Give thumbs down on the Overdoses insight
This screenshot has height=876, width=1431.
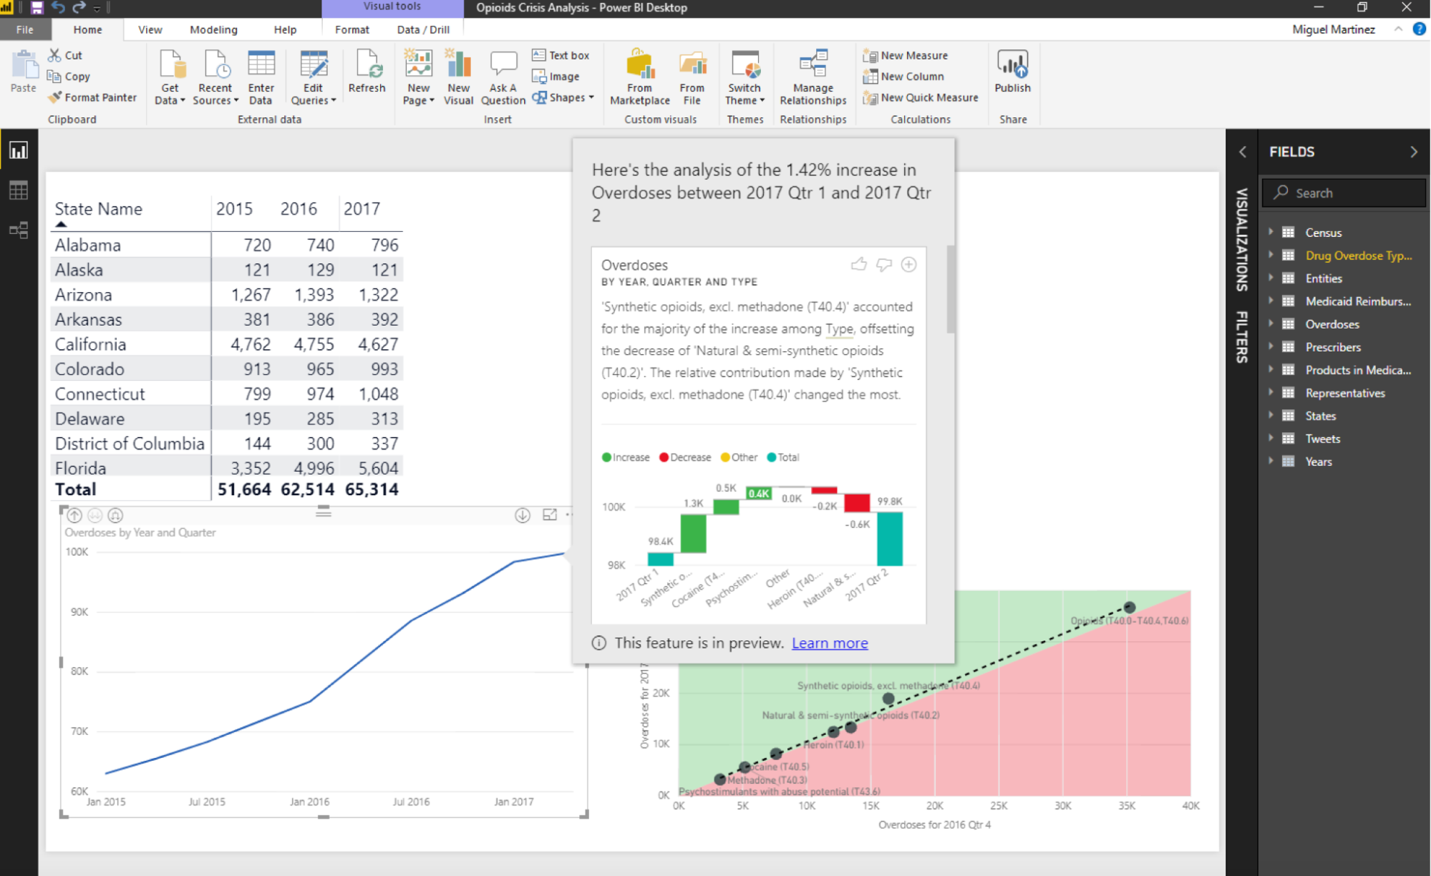[x=883, y=264]
